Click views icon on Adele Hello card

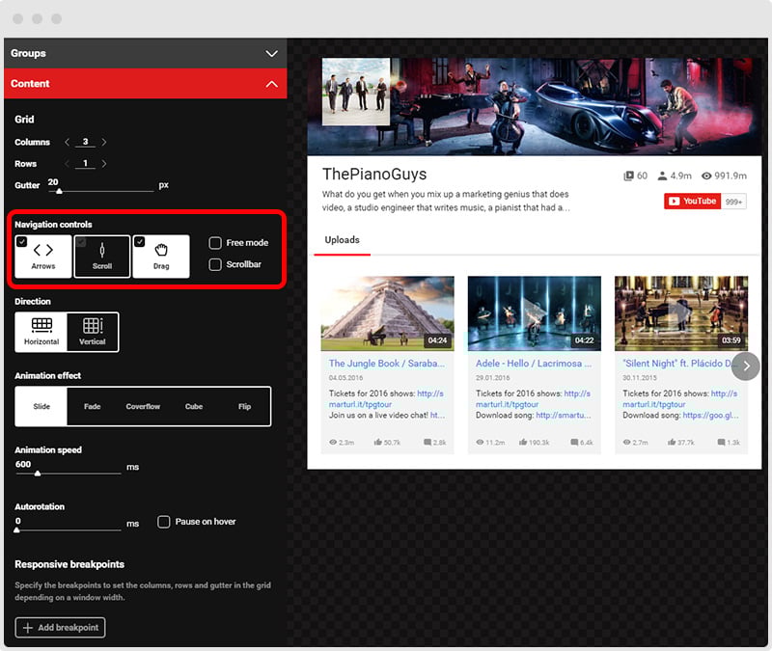[x=480, y=443]
